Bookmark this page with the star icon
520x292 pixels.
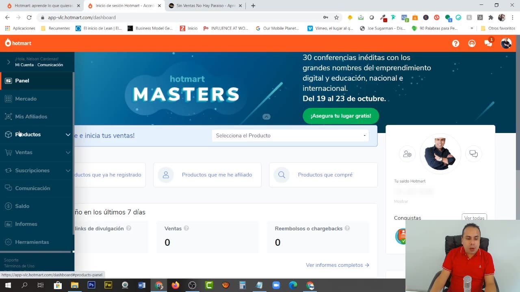pos(336,17)
